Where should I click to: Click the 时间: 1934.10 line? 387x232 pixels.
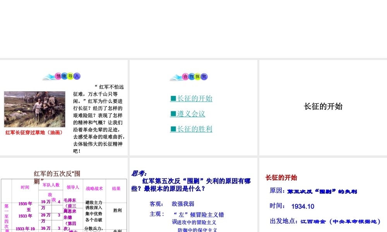coord(292,206)
